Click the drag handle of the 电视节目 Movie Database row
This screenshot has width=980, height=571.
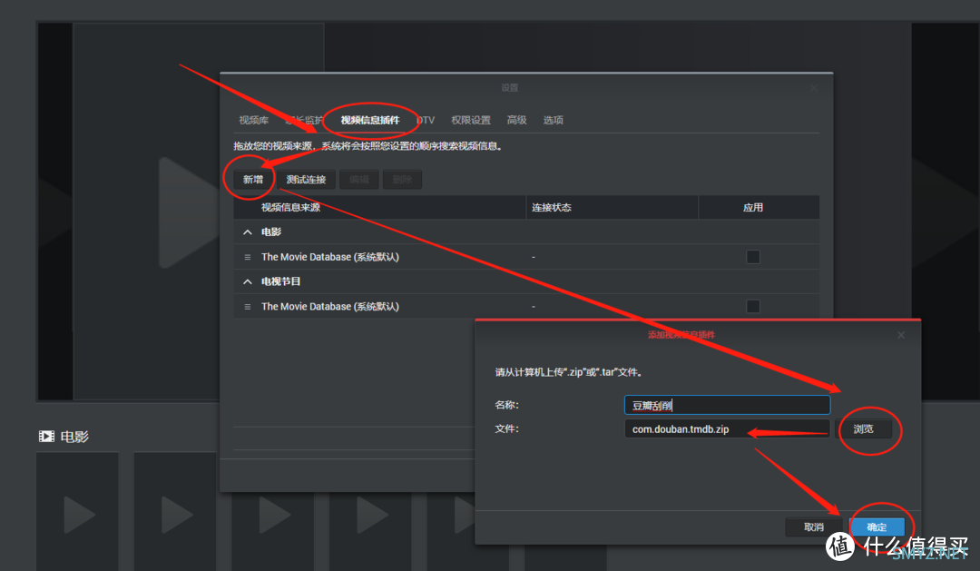248,307
